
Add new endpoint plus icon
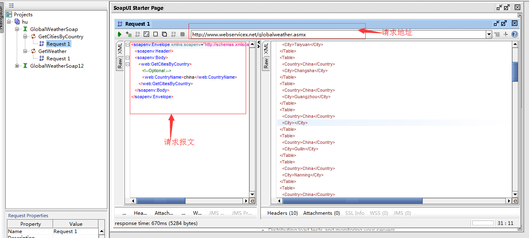coord(506,35)
